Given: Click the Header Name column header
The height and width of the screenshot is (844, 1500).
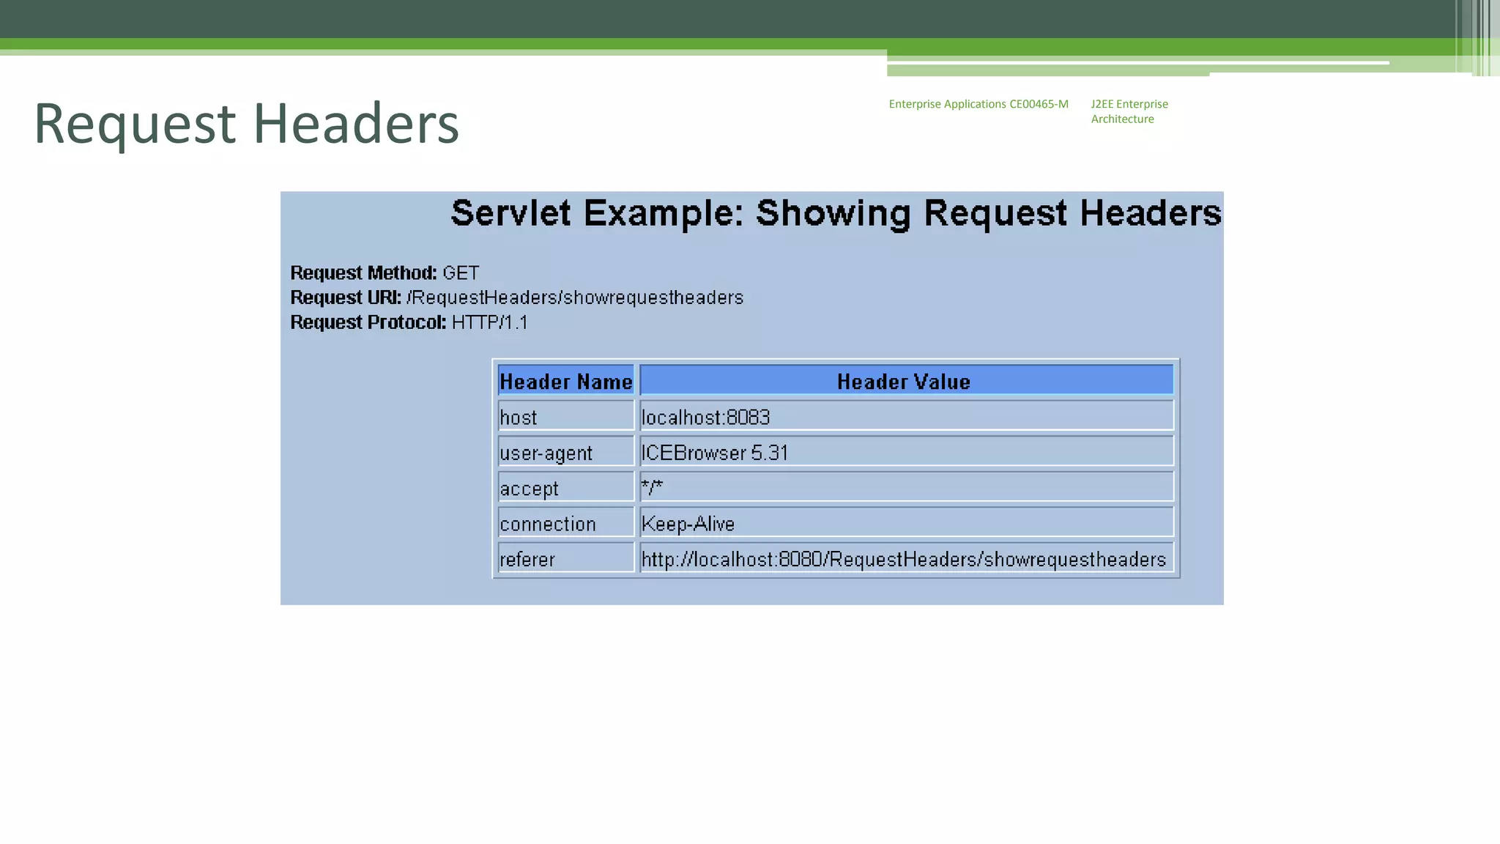Looking at the screenshot, I should pyautogui.click(x=565, y=381).
